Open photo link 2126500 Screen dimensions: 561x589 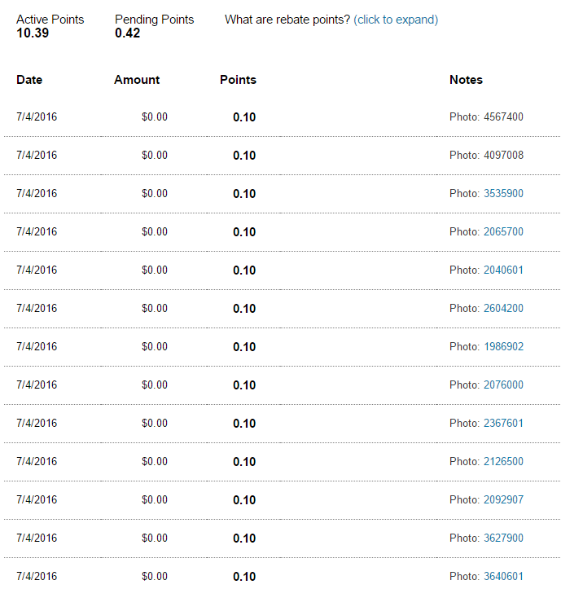point(503,462)
